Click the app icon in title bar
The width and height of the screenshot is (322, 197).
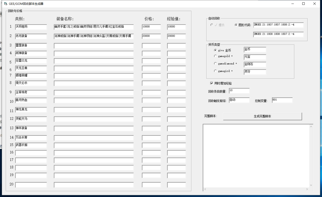[x=5, y=4]
